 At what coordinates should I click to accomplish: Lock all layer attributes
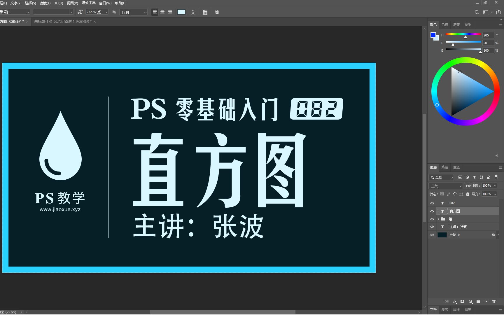(x=468, y=194)
